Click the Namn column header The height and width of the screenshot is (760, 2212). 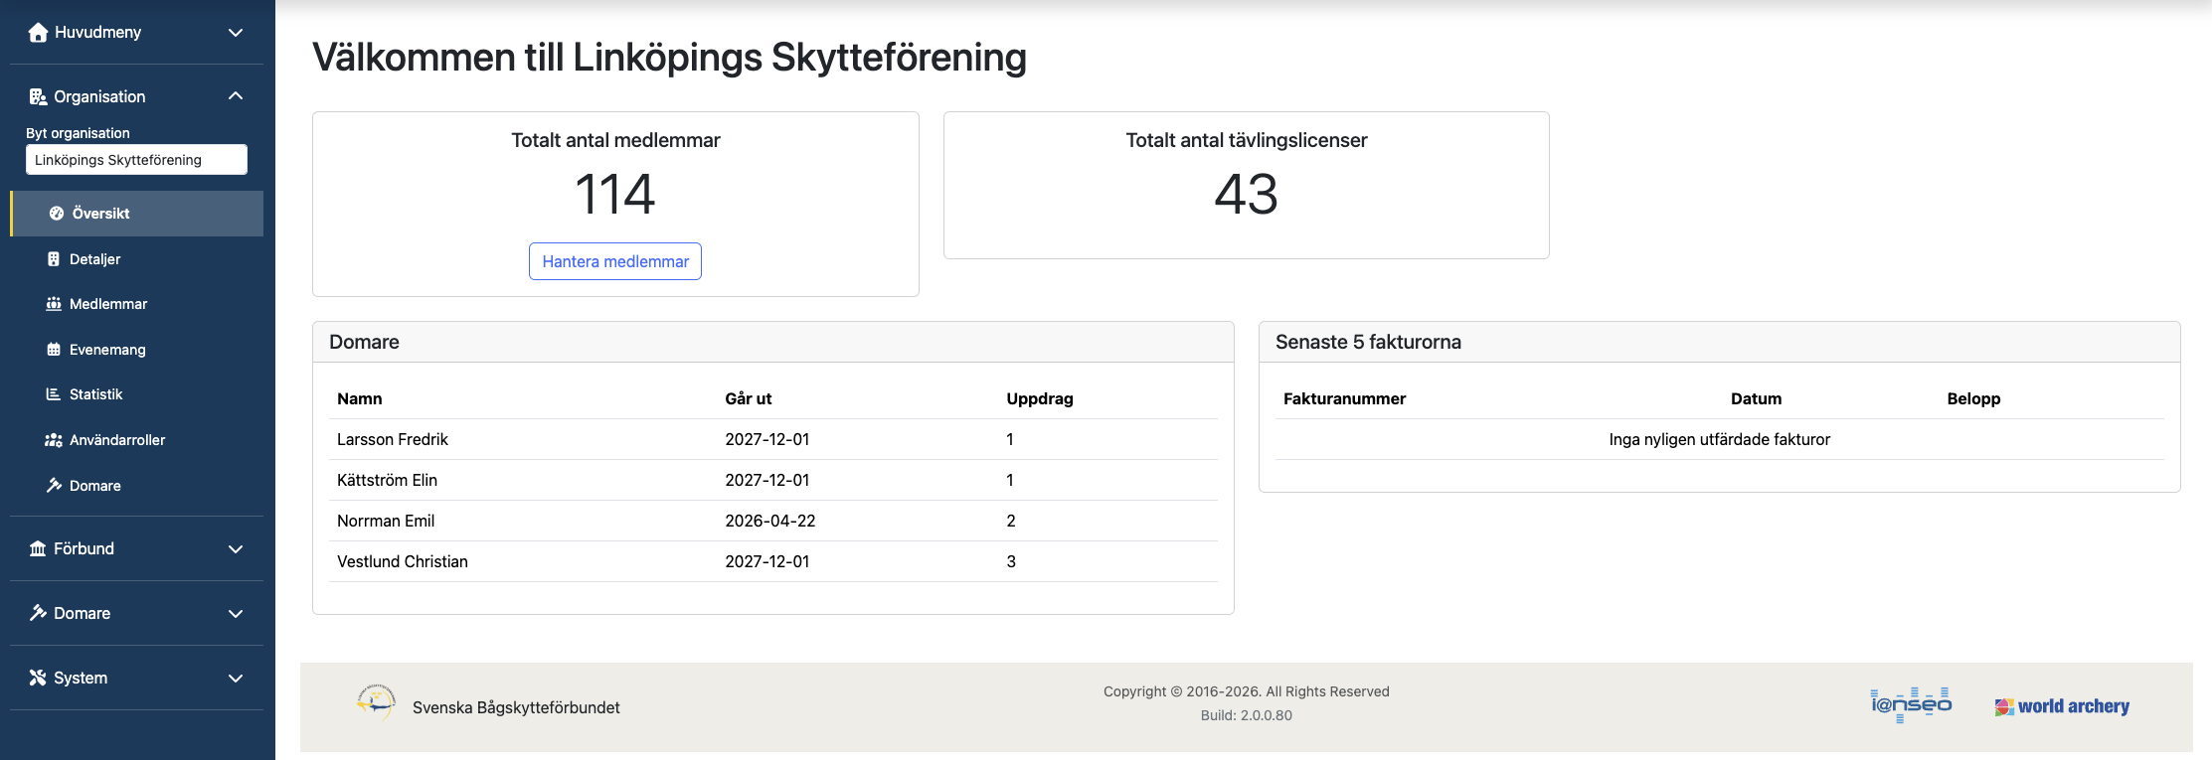(x=360, y=398)
